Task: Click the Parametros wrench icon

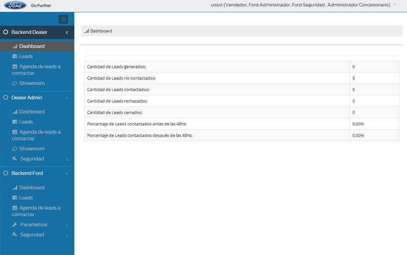Action: [x=15, y=225]
